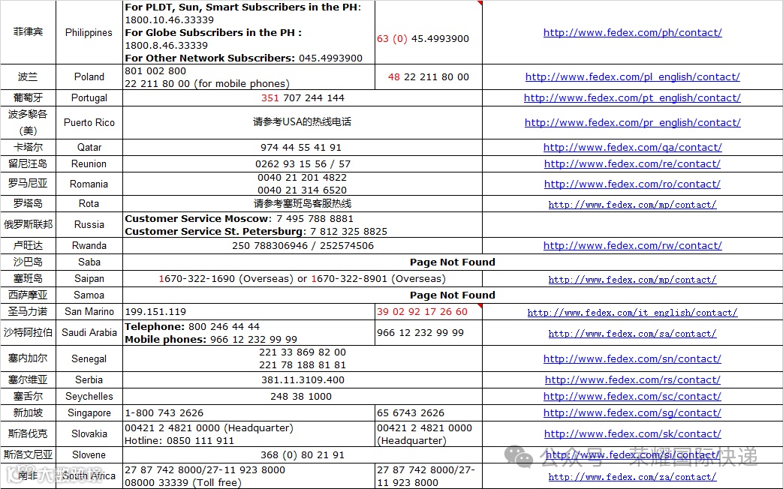This screenshot has width=783, height=489.
Task: Open the fedex.com/pl_english/contact link
Action: (632, 77)
